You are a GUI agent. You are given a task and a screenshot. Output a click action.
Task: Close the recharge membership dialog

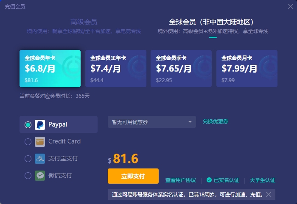point(290,6)
